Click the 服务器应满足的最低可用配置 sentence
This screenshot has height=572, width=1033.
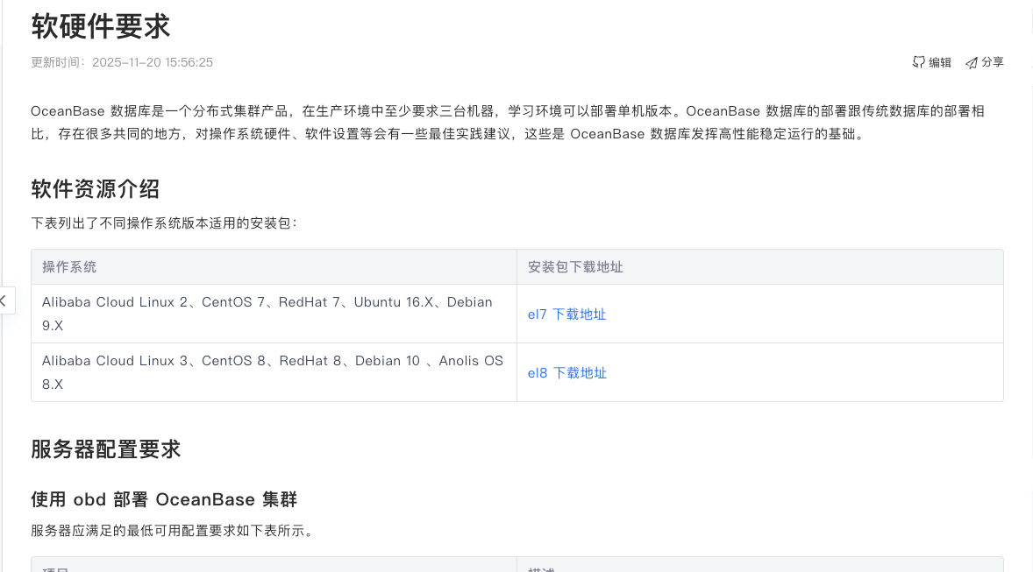171,530
